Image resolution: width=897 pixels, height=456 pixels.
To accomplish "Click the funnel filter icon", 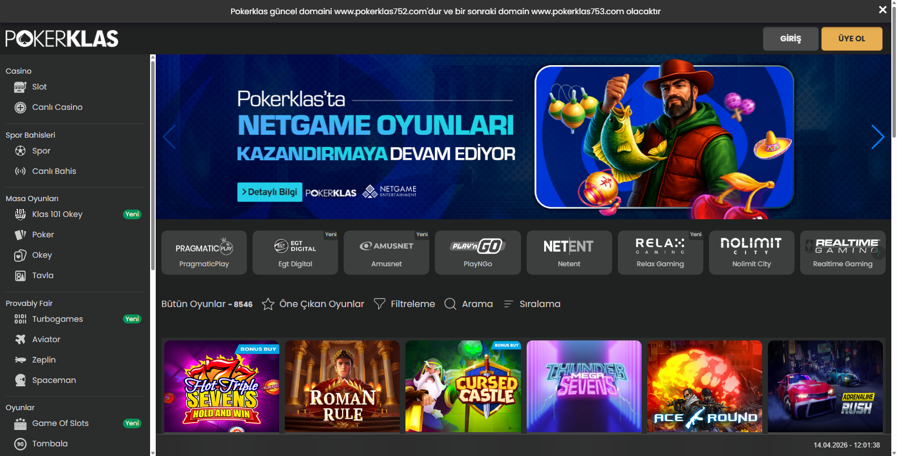I will (379, 304).
